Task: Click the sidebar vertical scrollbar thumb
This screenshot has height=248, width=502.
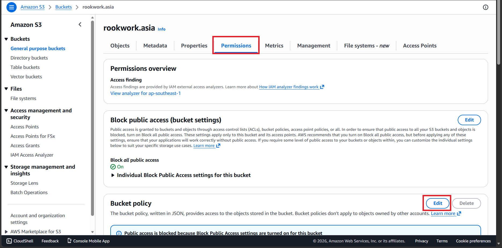Action: (92, 118)
